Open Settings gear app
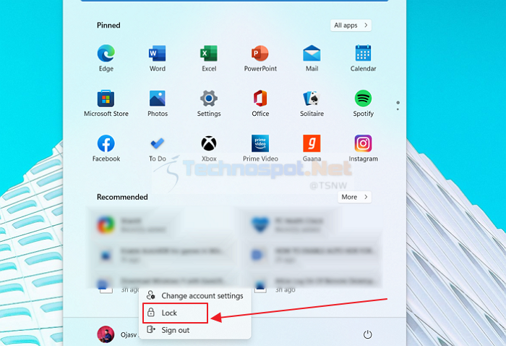 (x=209, y=104)
